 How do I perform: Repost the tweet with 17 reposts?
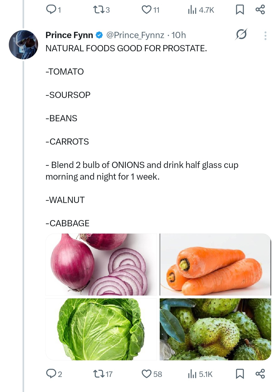coord(99,374)
